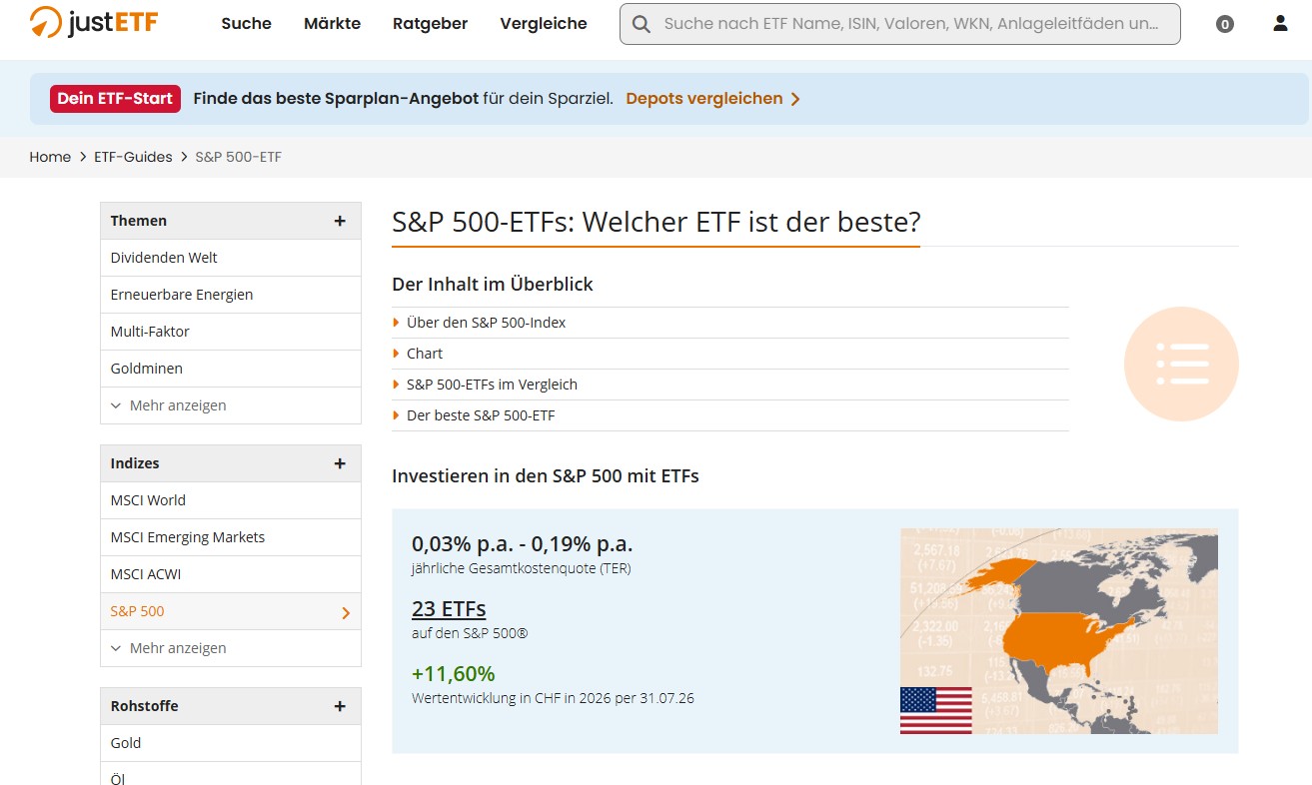Click the justETF logo

click(94, 22)
